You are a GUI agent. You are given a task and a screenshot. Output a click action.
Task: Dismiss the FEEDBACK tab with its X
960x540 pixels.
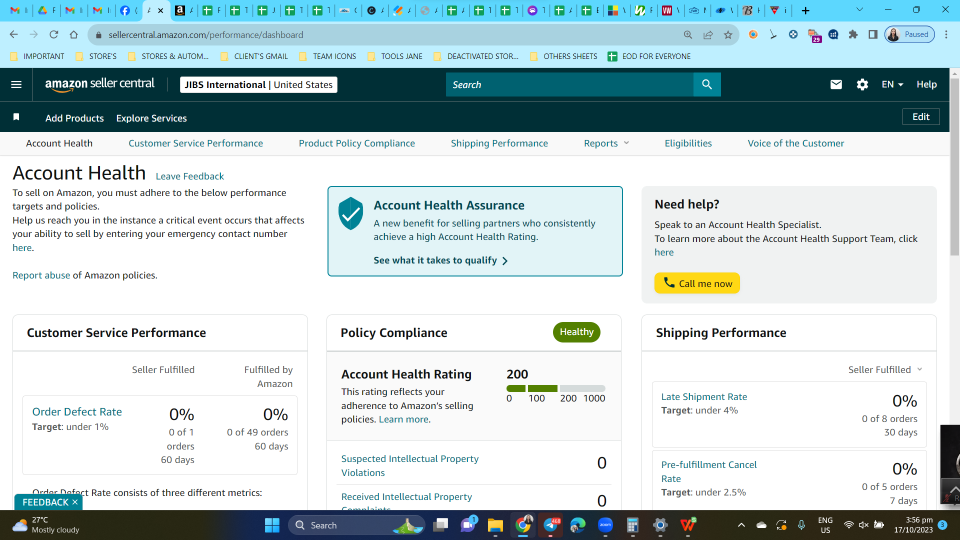pos(75,502)
